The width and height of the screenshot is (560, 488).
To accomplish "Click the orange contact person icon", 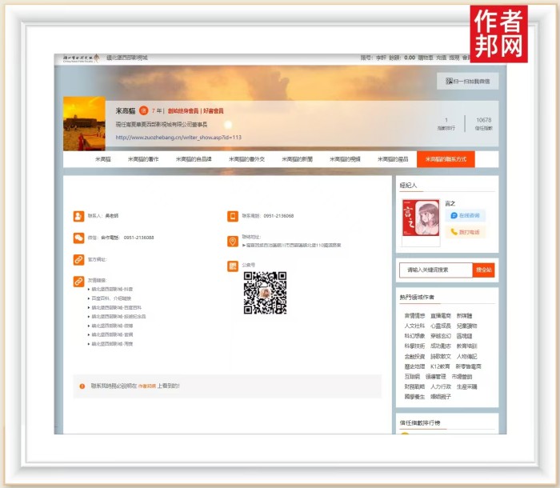I will pyautogui.click(x=78, y=216).
